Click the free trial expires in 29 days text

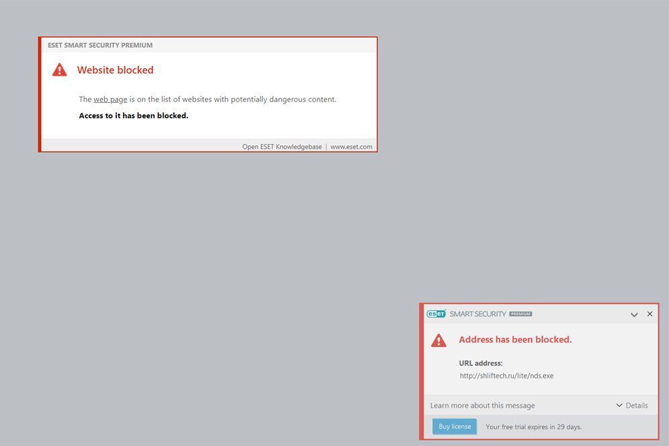tap(533, 426)
